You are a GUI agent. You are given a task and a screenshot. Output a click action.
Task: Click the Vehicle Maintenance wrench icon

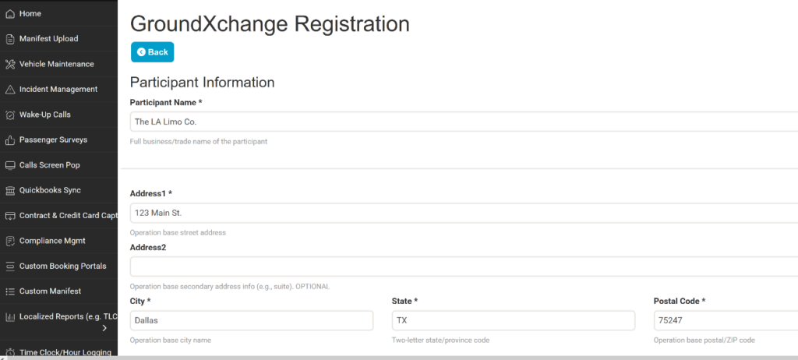point(10,64)
